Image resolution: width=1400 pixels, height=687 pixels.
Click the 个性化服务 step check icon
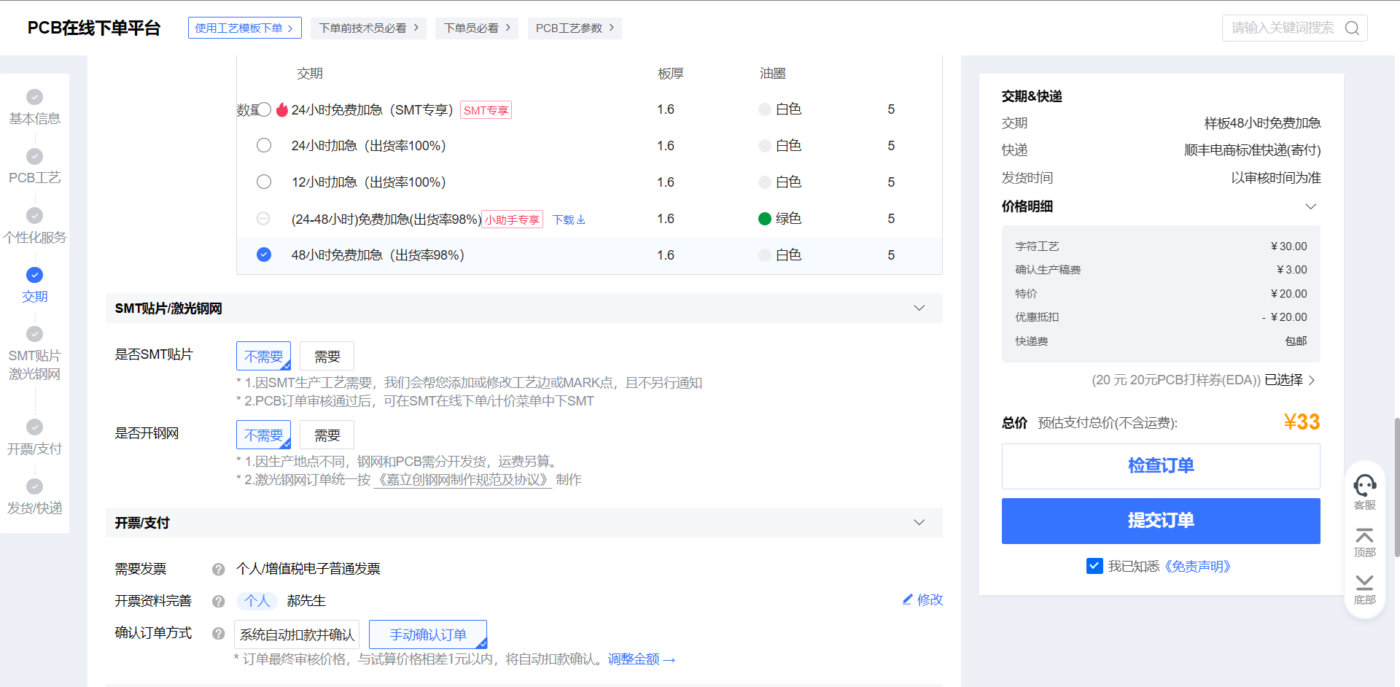coord(34,215)
